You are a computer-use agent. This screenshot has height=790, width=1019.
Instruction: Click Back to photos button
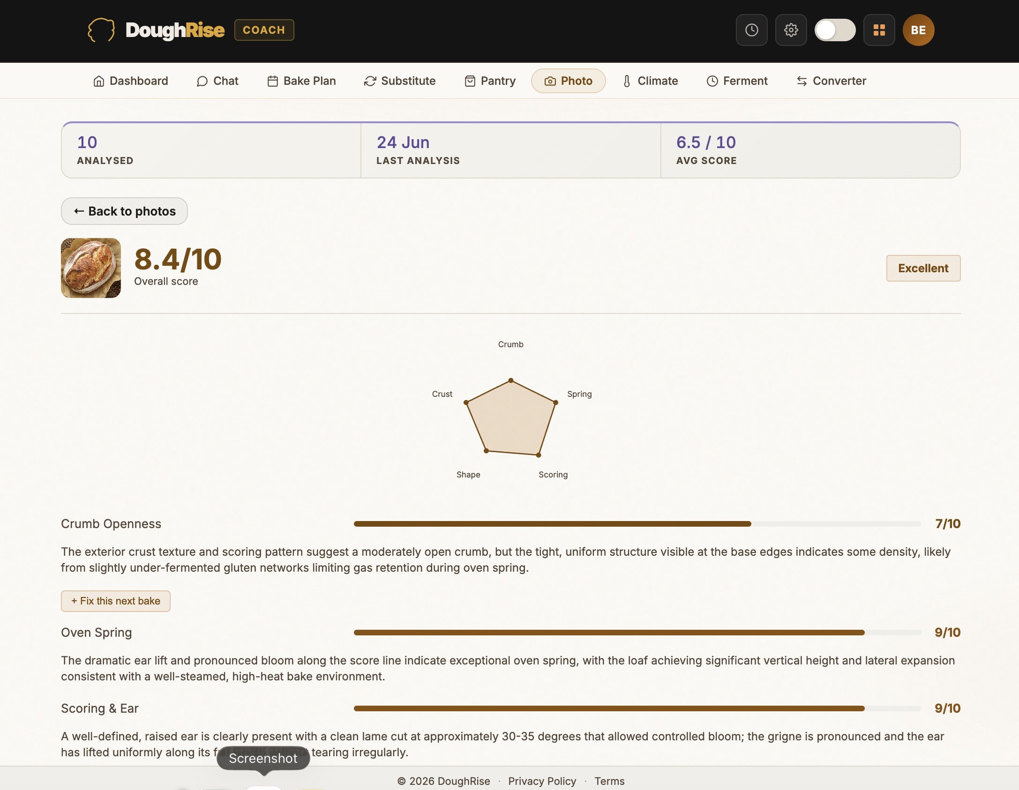(x=124, y=211)
